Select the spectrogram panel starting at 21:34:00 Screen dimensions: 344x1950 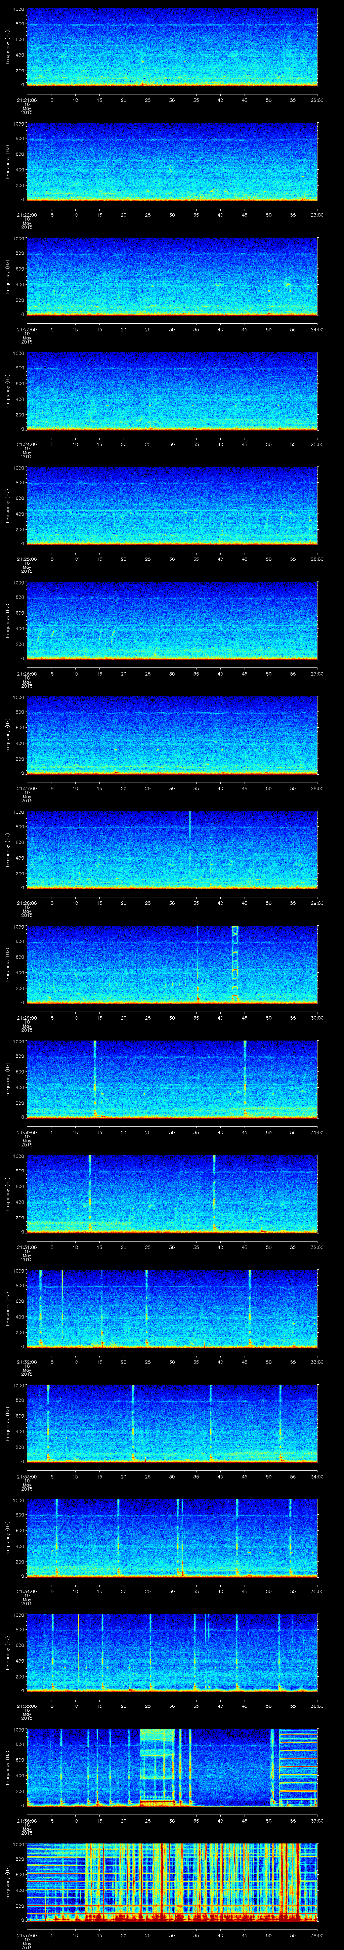click(172, 1539)
